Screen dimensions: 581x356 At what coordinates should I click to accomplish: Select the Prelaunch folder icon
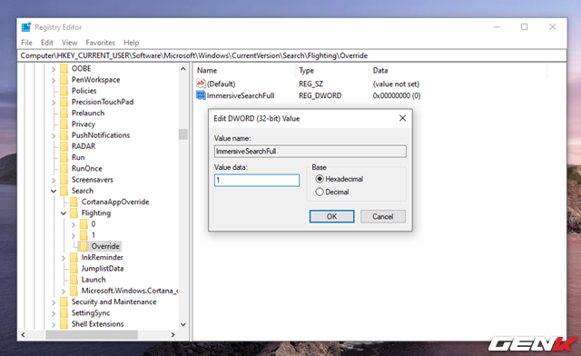pyautogui.click(x=64, y=114)
